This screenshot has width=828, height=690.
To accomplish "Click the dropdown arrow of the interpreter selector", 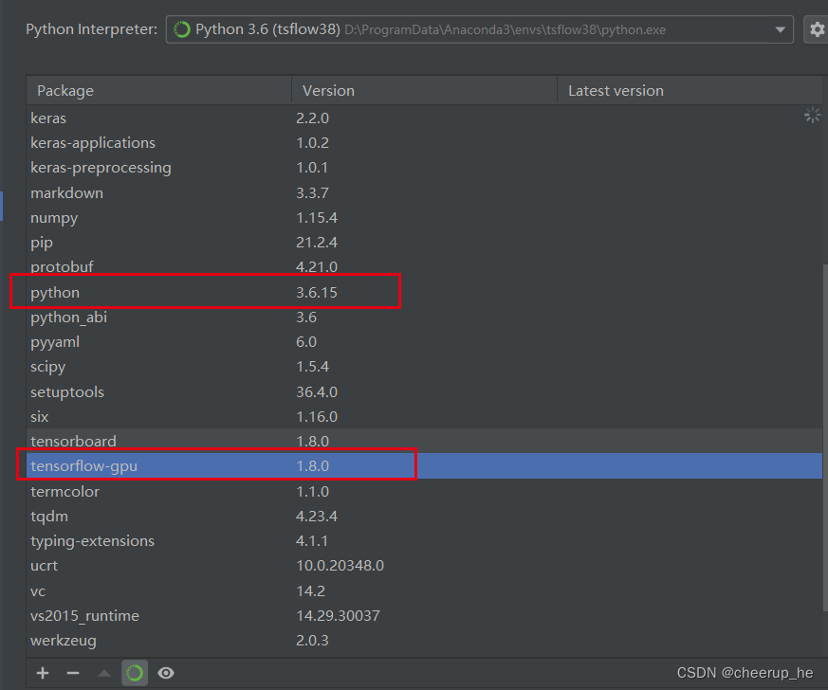I will pyautogui.click(x=780, y=29).
